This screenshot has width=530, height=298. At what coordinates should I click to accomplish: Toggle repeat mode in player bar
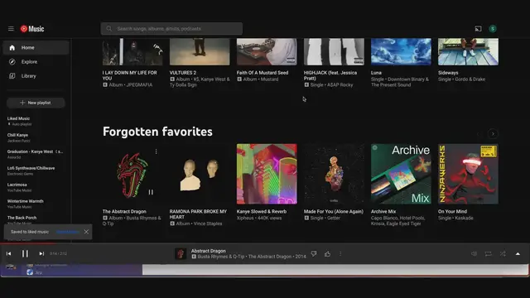[488, 254]
